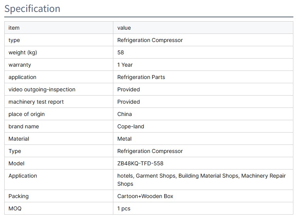298x220 pixels.
Task: Select the brand name value Cope-land
Action: 131,126
